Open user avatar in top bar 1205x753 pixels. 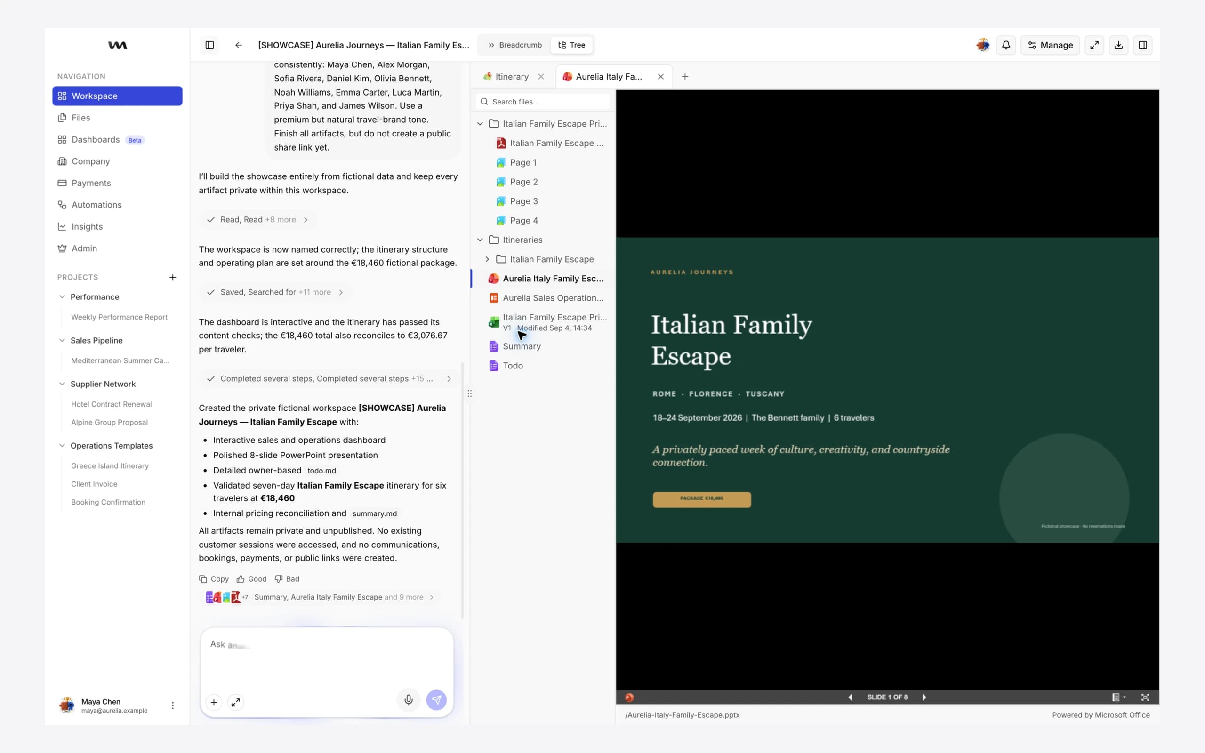pos(982,45)
